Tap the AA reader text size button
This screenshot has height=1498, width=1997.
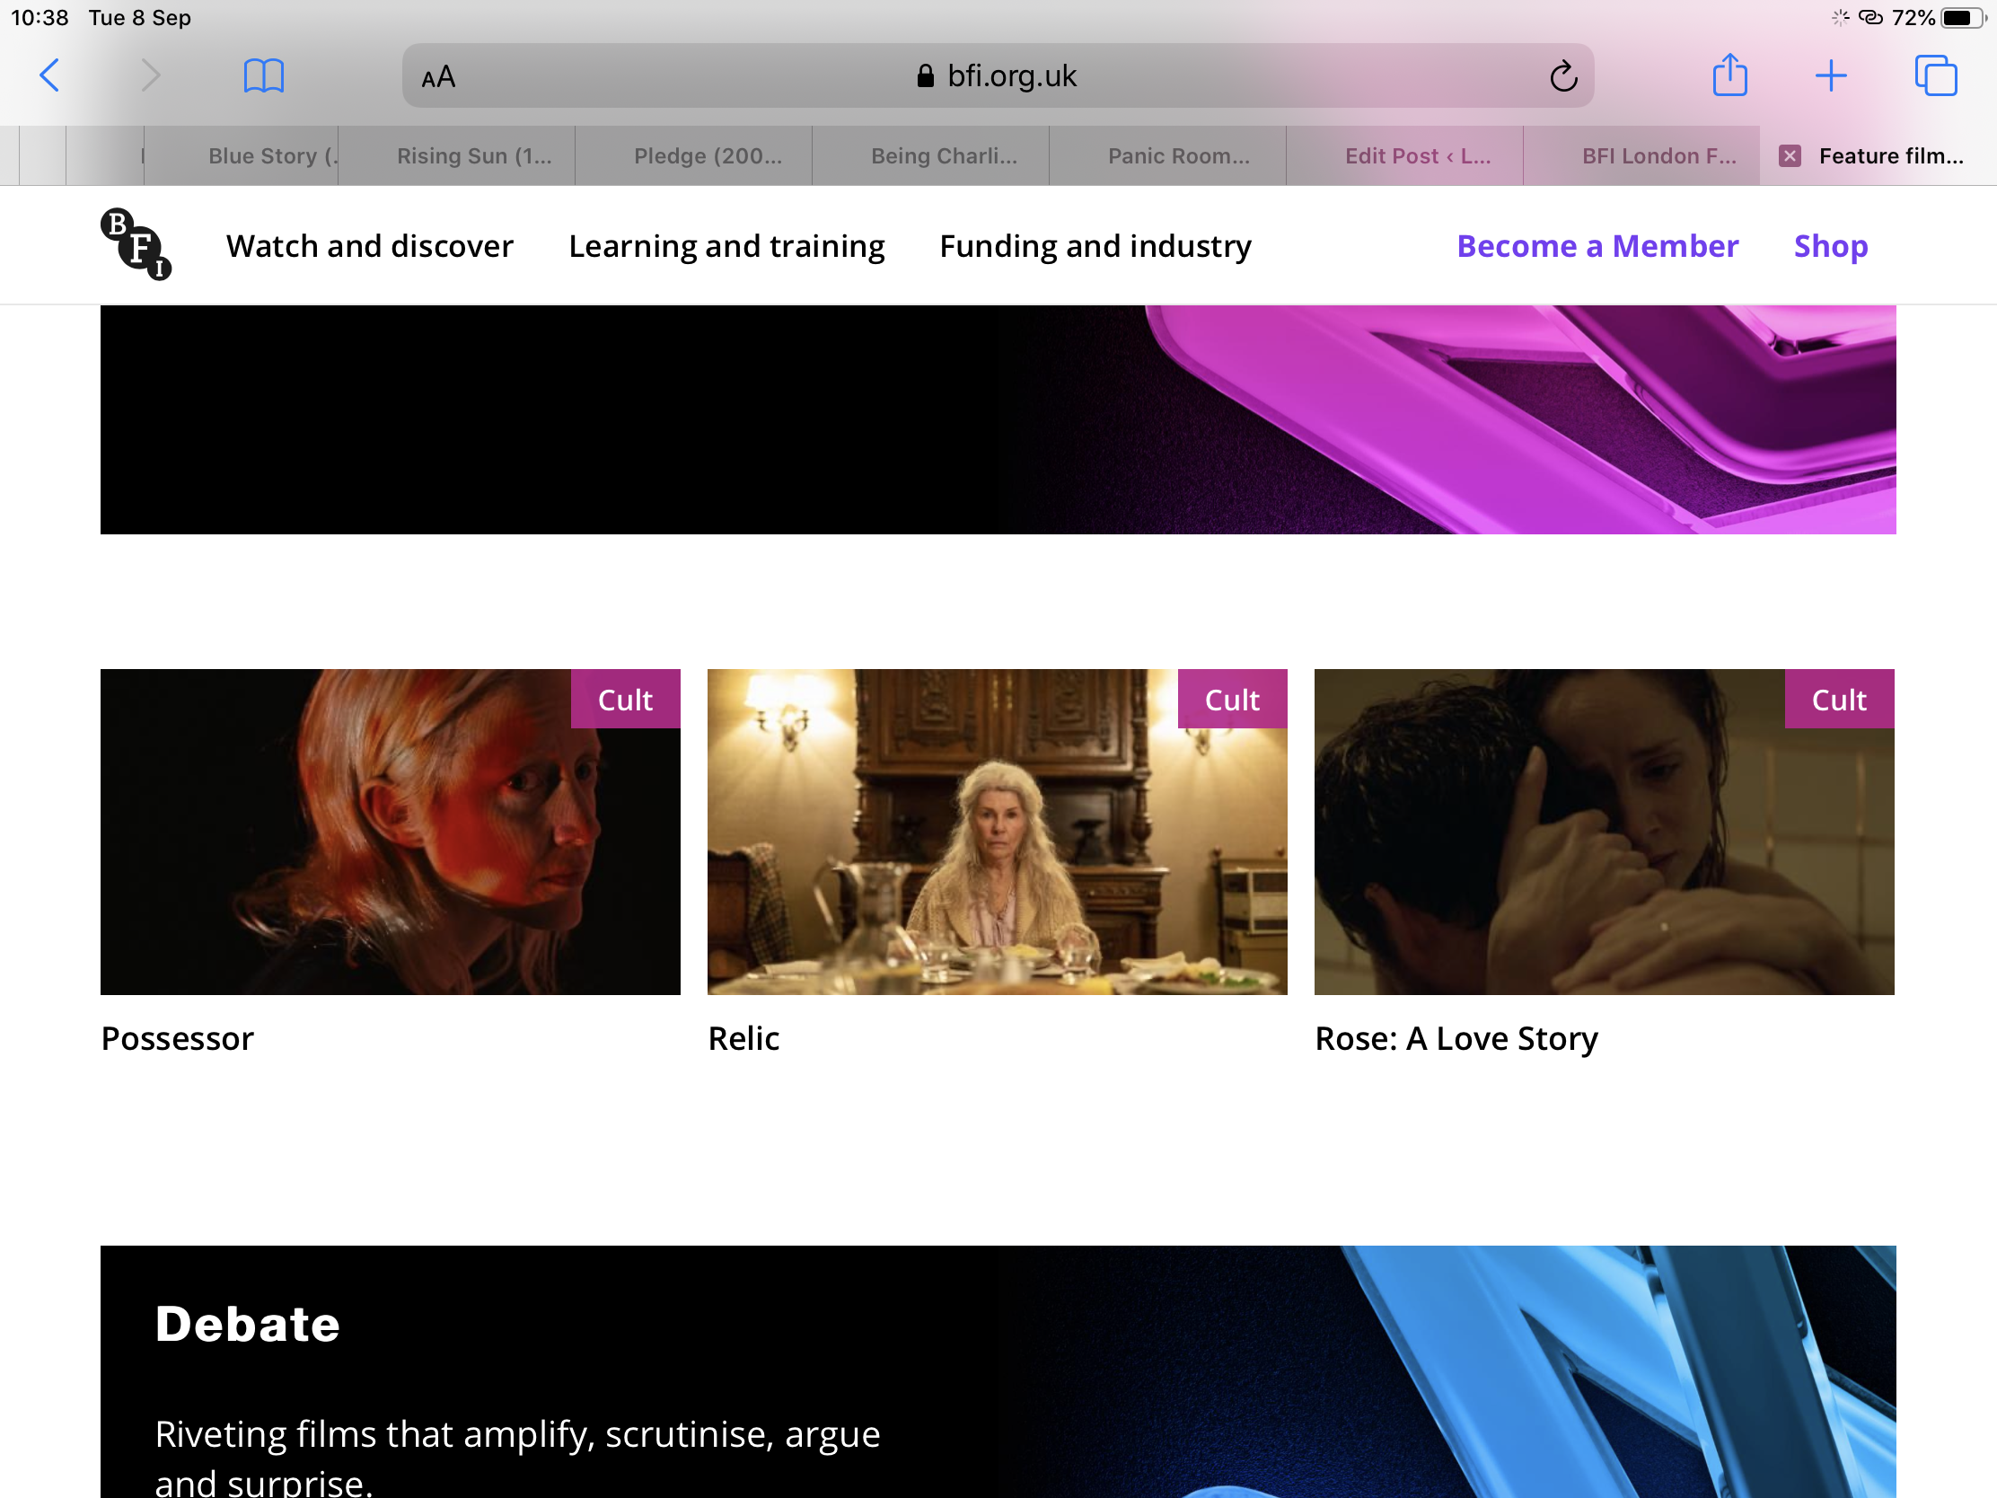point(439,77)
